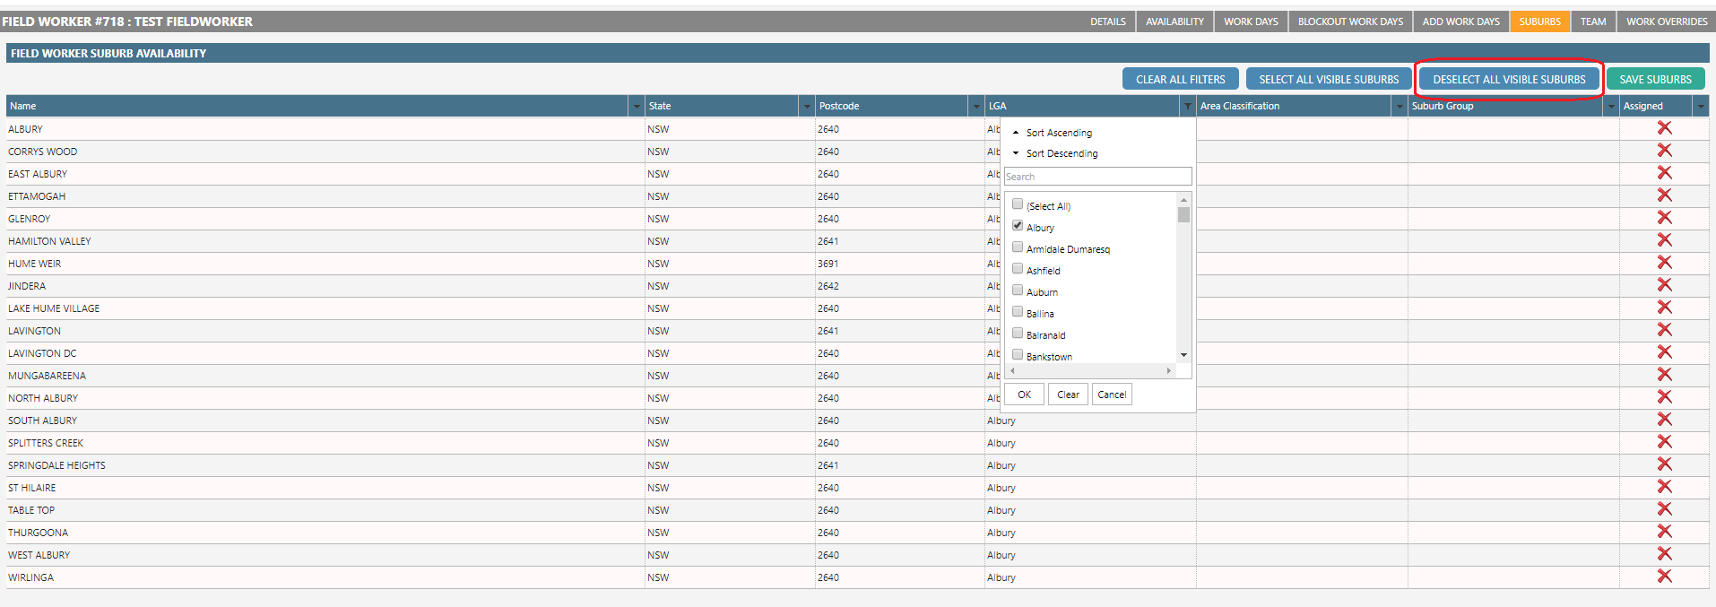Switch to the Availability tab
Screen dimensions: 1716x607
(x=1174, y=22)
